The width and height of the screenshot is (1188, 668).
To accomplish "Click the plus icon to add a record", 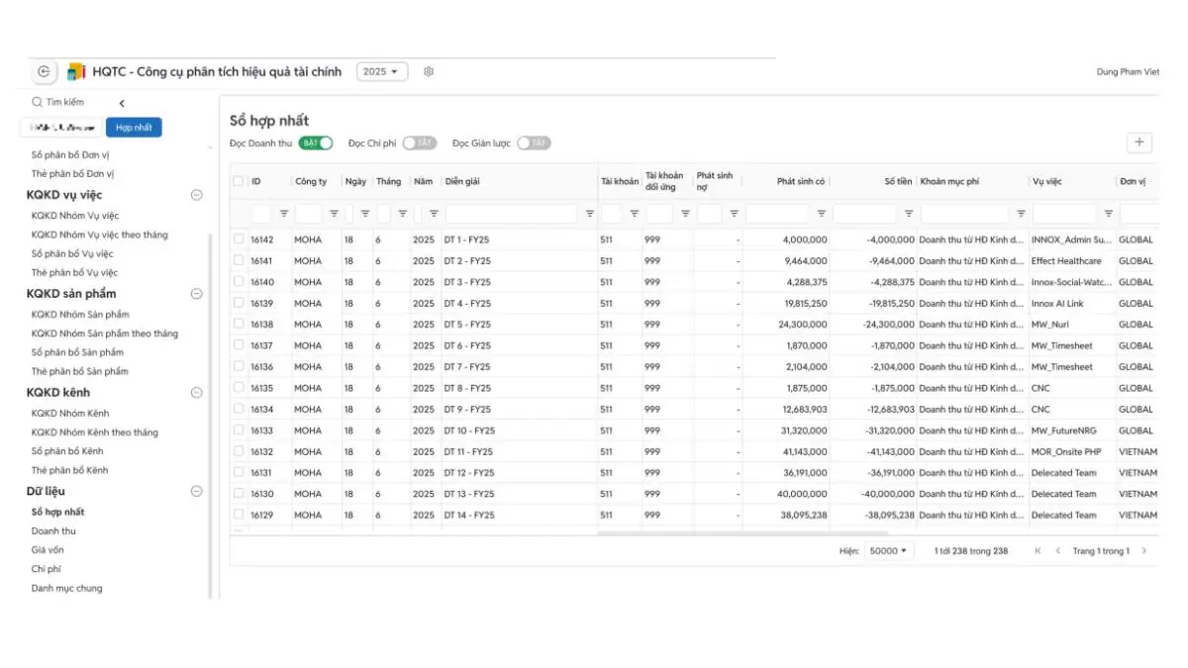I will click(1139, 143).
